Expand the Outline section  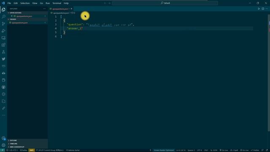pyautogui.click(x=27, y=141)
